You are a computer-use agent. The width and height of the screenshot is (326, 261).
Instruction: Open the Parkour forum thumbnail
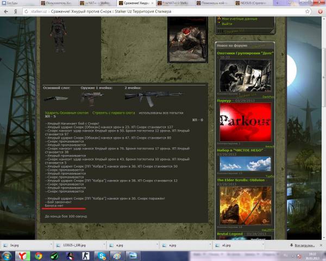(x=241, y=122)
